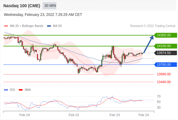Image resolution: width=178 pixels, height=120 pixels.
Task: Click the 9MA legend label
Action: (28, 90)
